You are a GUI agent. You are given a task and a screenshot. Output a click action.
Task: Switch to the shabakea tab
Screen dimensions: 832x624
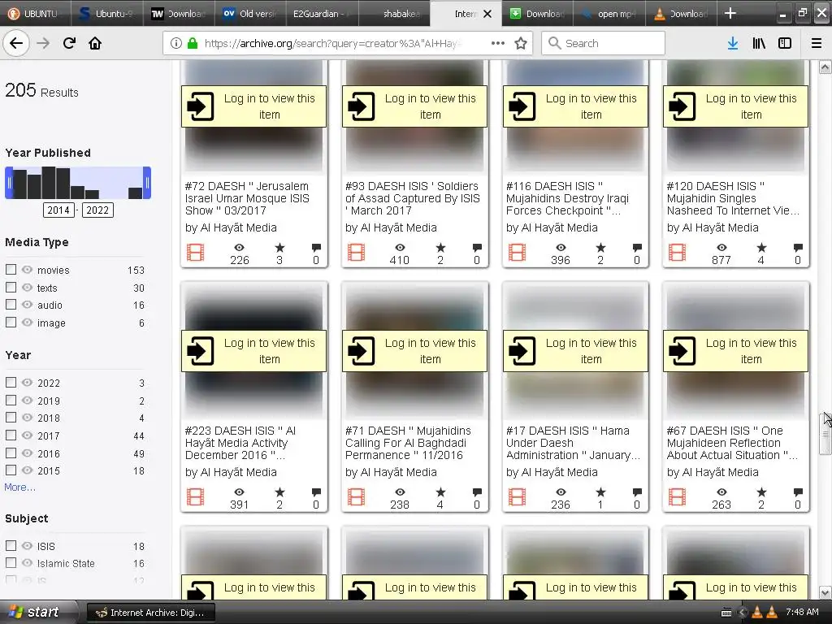[394, 13]
